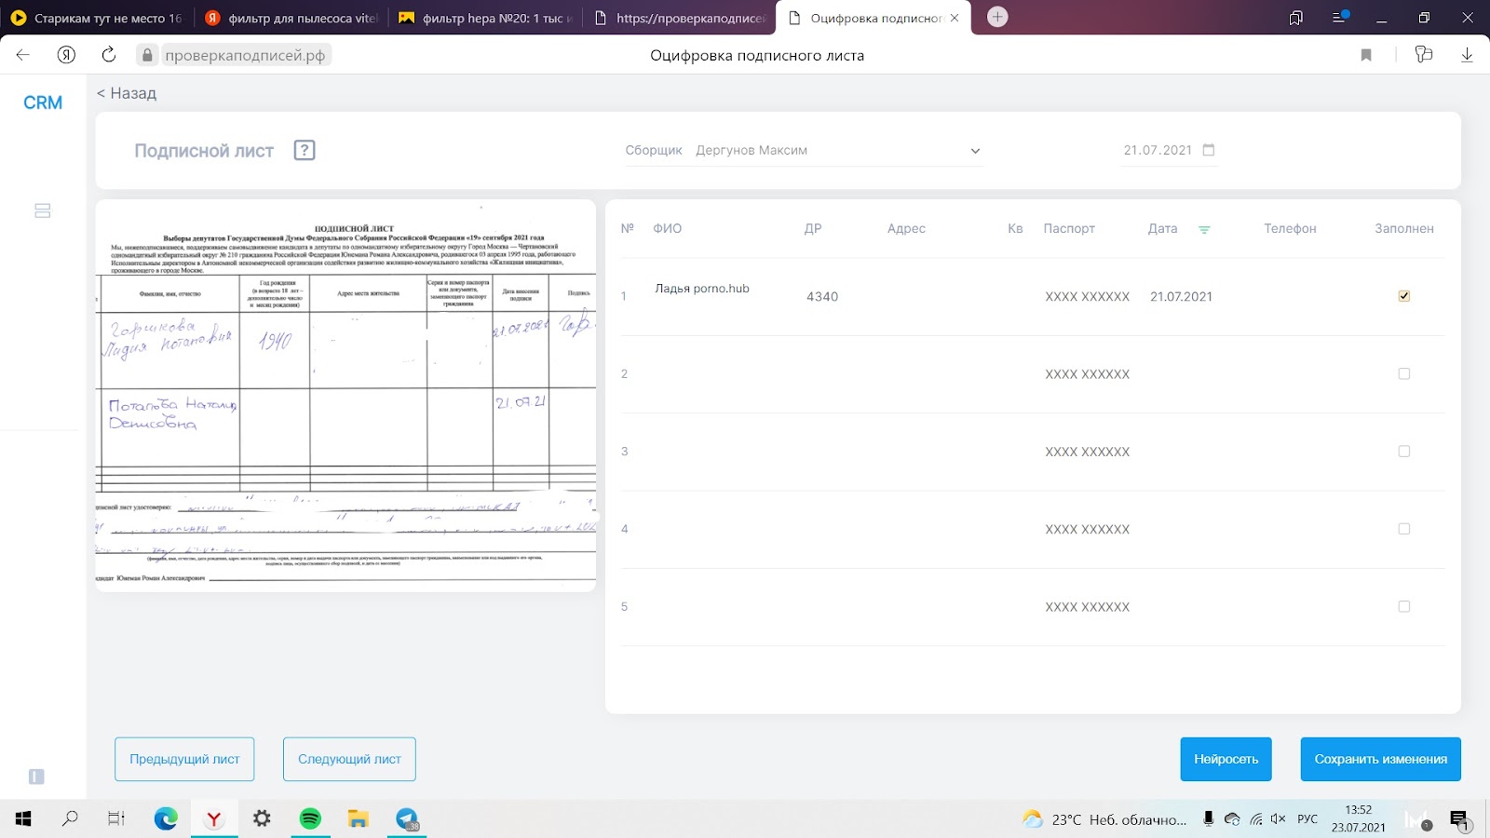Switch to the фильтр для пылесоса tab

point(291,18)
